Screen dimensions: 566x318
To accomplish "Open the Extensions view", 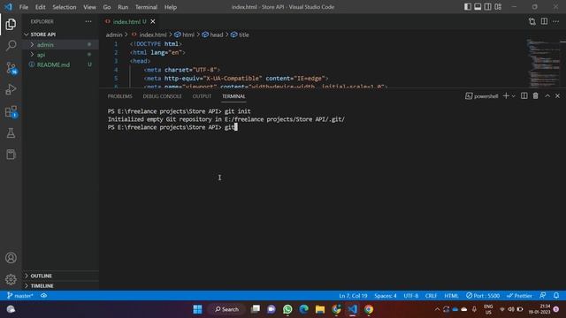I will point(11,111).
